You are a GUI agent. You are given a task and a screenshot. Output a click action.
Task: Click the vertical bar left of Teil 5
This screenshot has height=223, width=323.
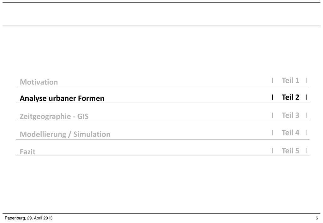click(x=272, y=151)
